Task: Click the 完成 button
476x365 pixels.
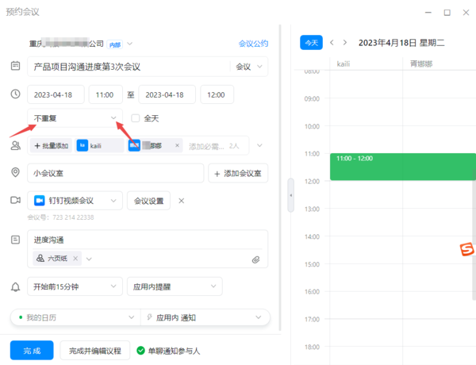Action: coord(32,350)
